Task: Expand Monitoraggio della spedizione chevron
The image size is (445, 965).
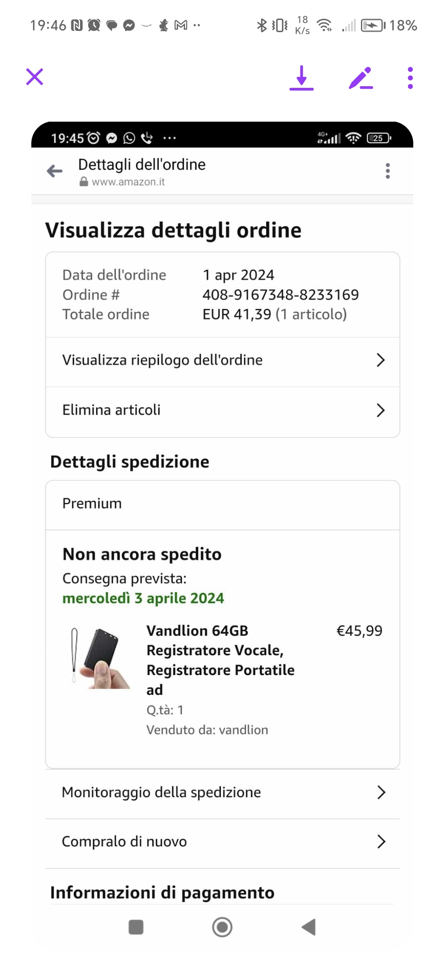Action: pos(381,792)
